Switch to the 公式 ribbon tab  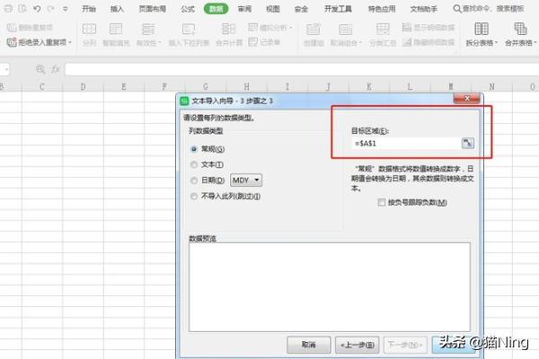(x=187, y=8)
